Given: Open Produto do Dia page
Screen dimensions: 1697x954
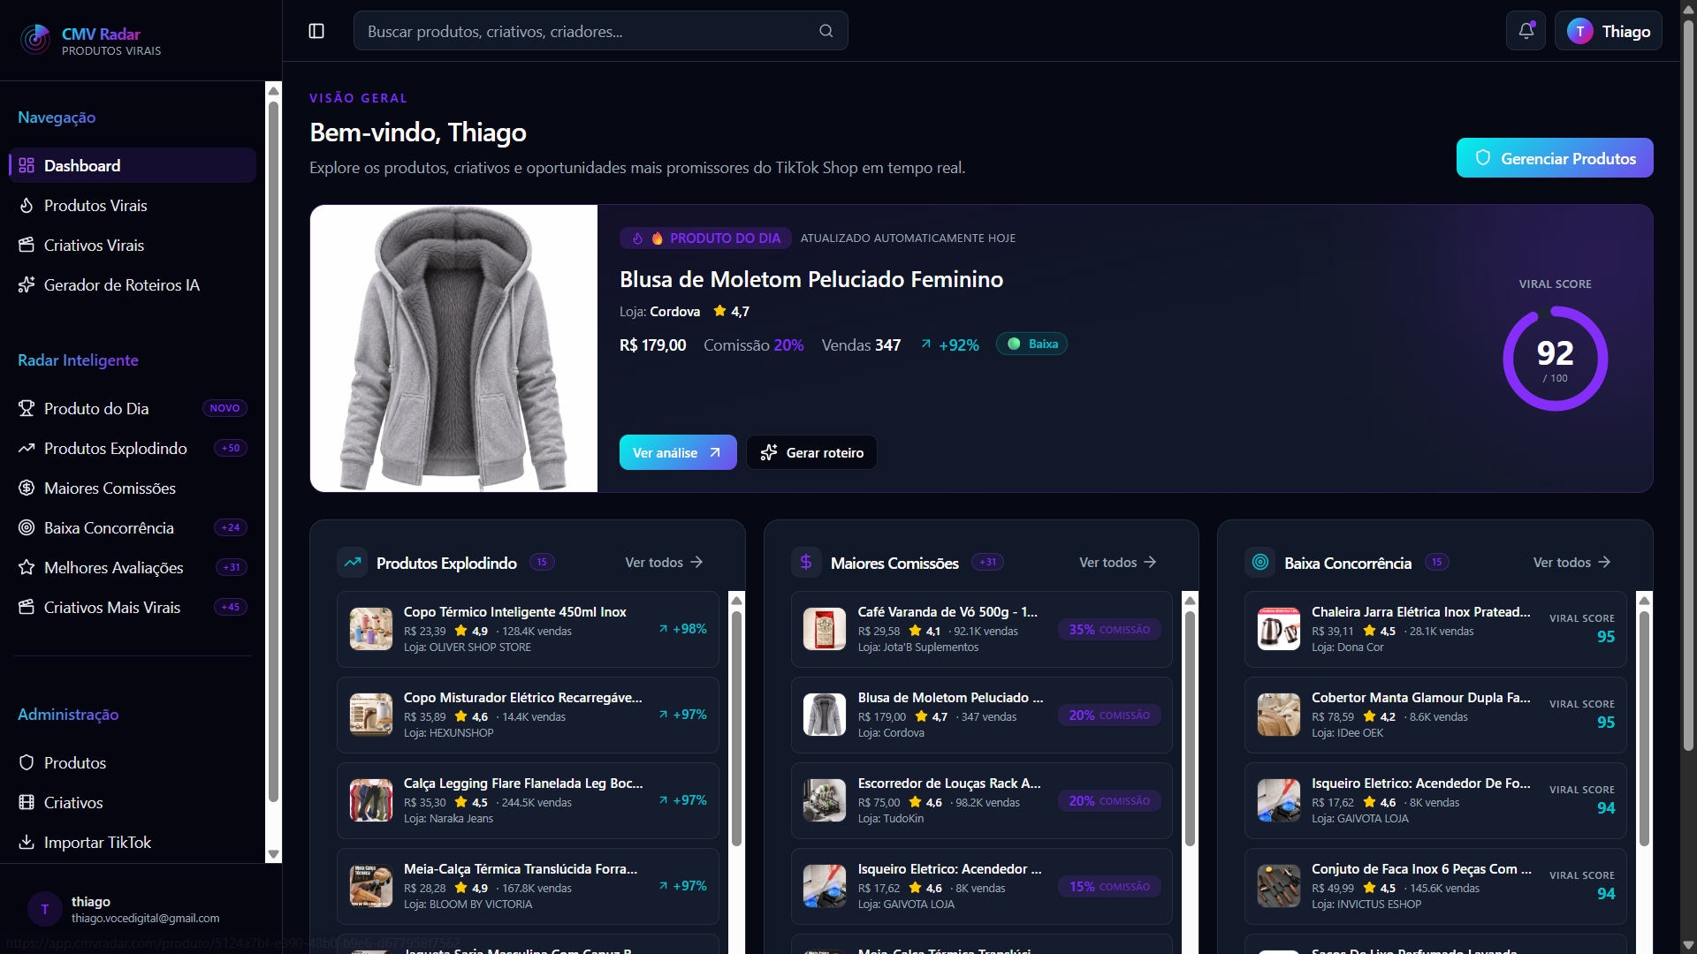Looking at the screenshot, I should (x=133, y=408).
